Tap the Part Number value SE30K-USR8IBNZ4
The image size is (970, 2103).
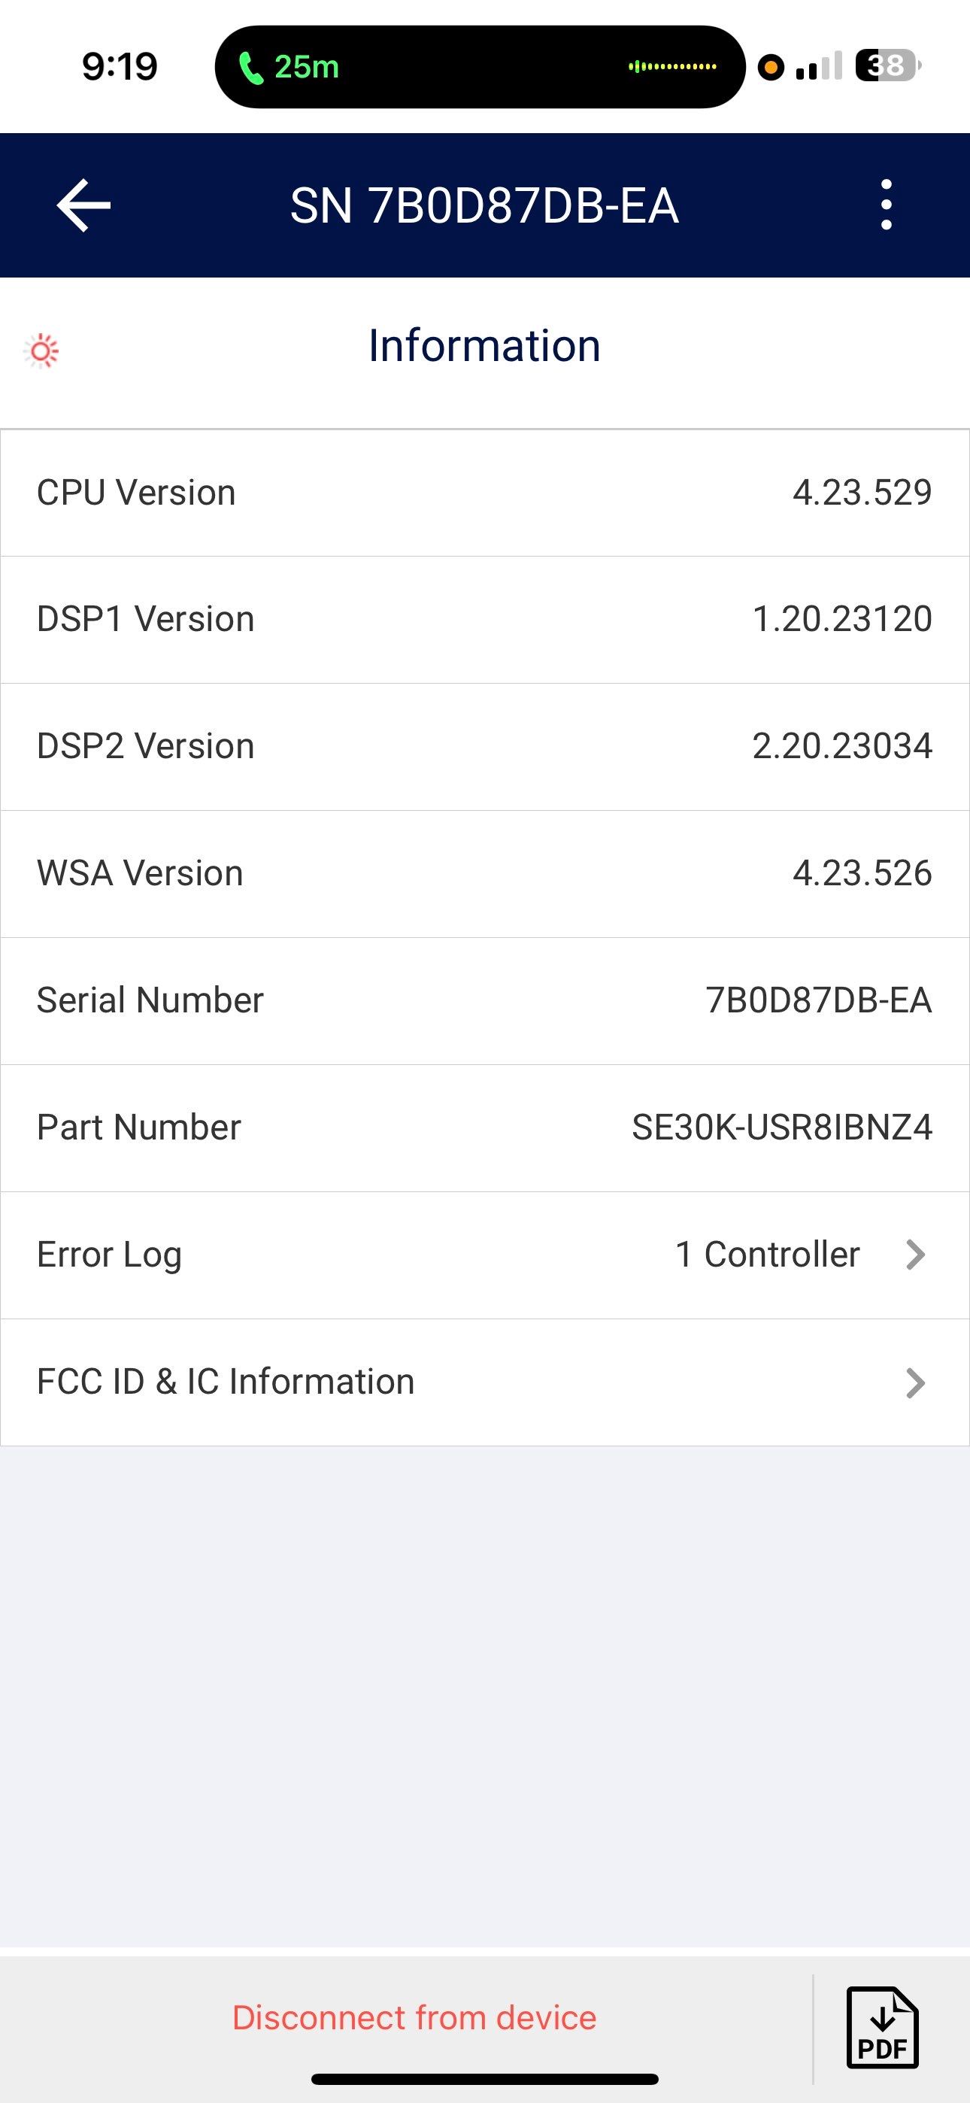781,1127
